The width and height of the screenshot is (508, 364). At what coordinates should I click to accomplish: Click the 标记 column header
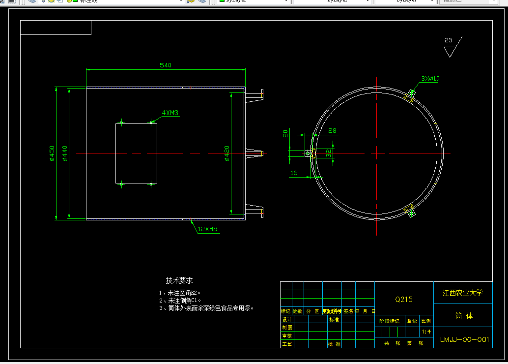285,311
